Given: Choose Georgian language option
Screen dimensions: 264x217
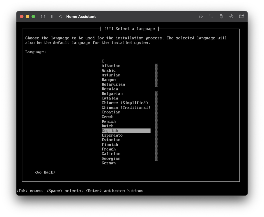Looking at the screenshot, I should 111,158.
